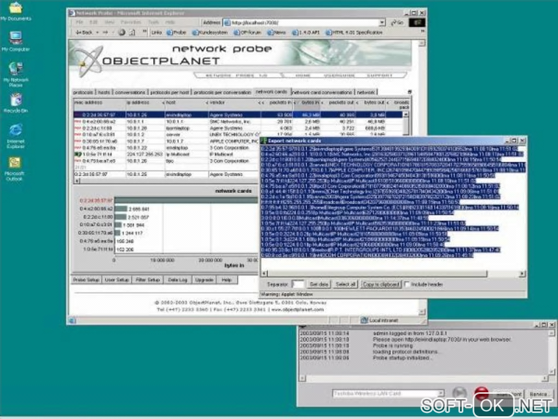Screen dimensions: 558x419
Task: Click the Probe Setup button
Action: (x=86, y=280)
